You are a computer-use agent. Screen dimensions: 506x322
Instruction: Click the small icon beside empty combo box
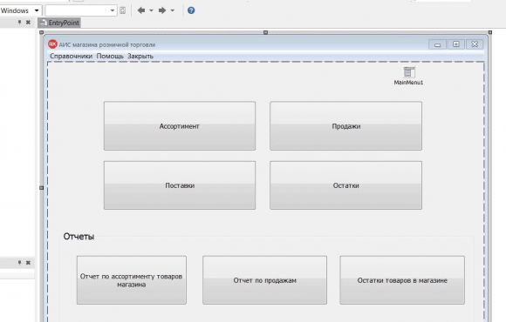123,10
